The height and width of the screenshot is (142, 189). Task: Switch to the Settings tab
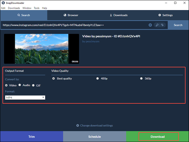(x=165, y=15)
